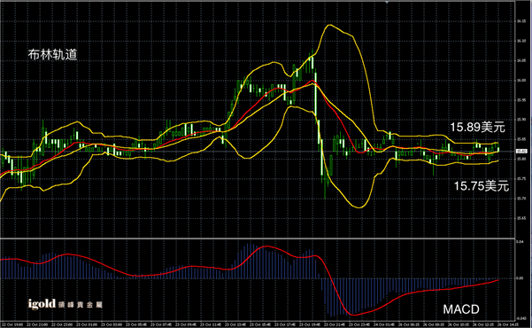The width and height of the screenshot is (532, 328).
Task: Click the 布林轨道 chart title label
Action: click(52, 54)
